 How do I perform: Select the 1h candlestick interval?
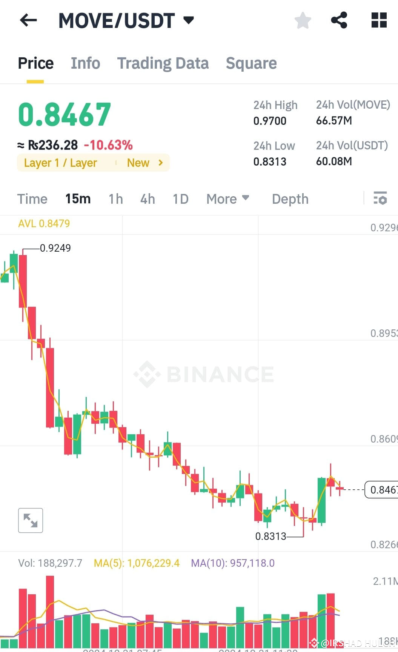tap(115, 199)
